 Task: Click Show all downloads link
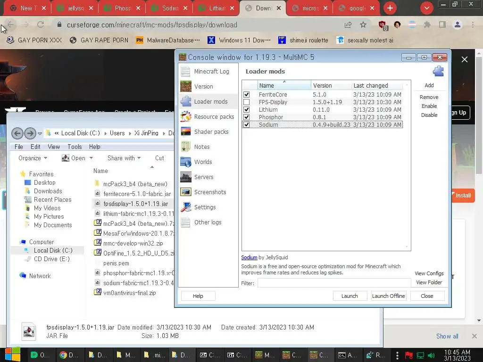coord(447,336)
